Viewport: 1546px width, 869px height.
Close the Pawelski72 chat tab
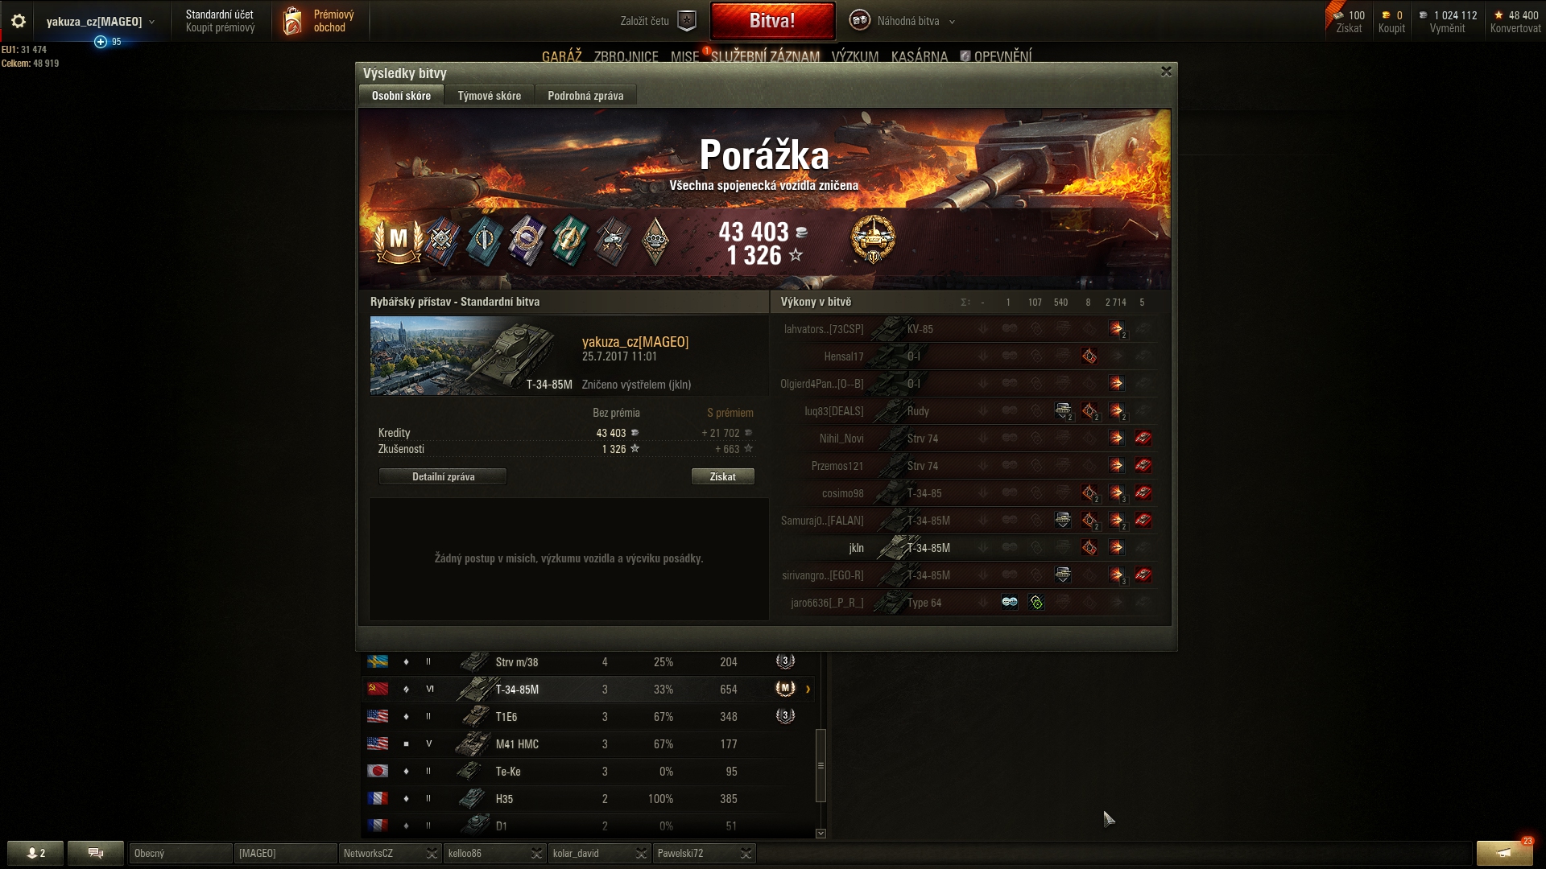[746, 853]
